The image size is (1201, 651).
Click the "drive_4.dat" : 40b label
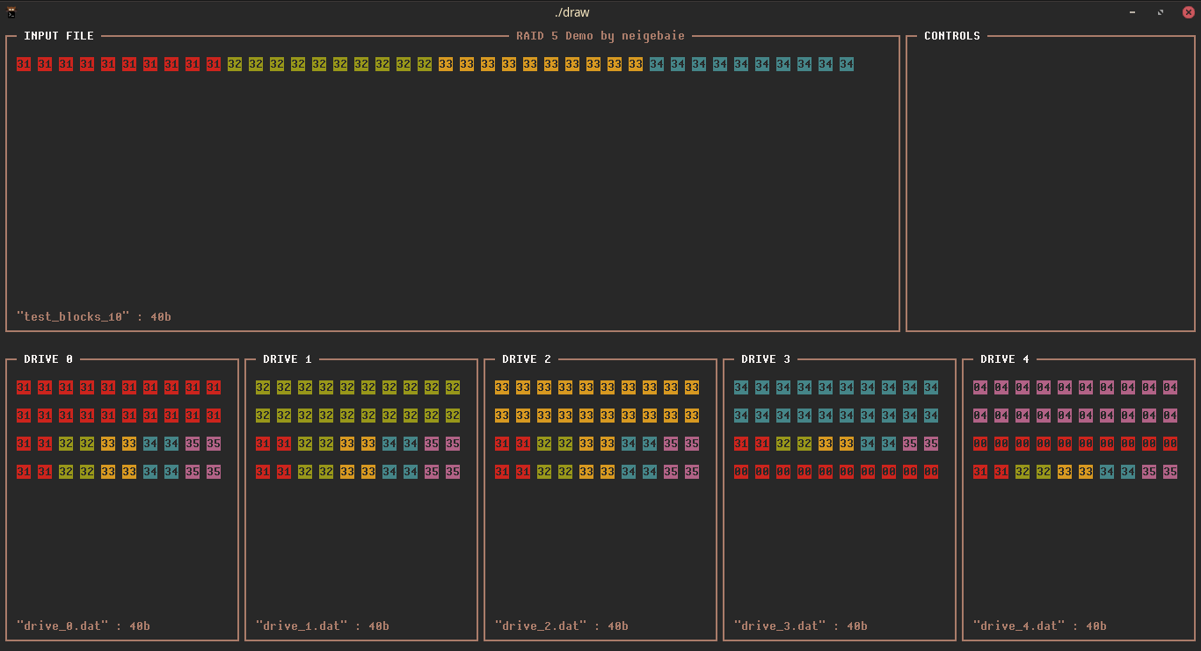coord(1040,626)
